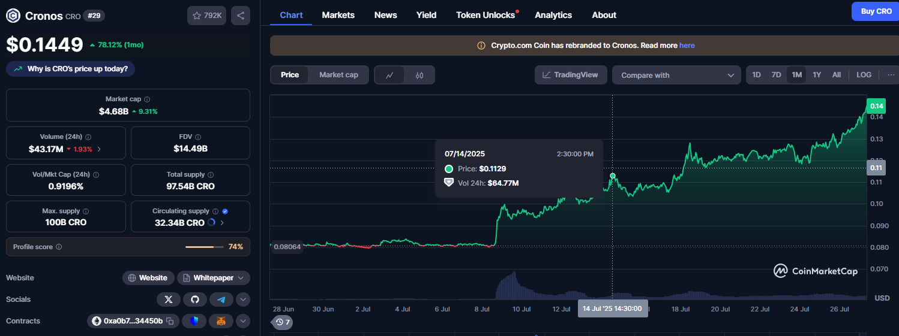This screenshot has height=336, width=899.
Task: Set chart range to 1M
Action: [x=796, y=75]
